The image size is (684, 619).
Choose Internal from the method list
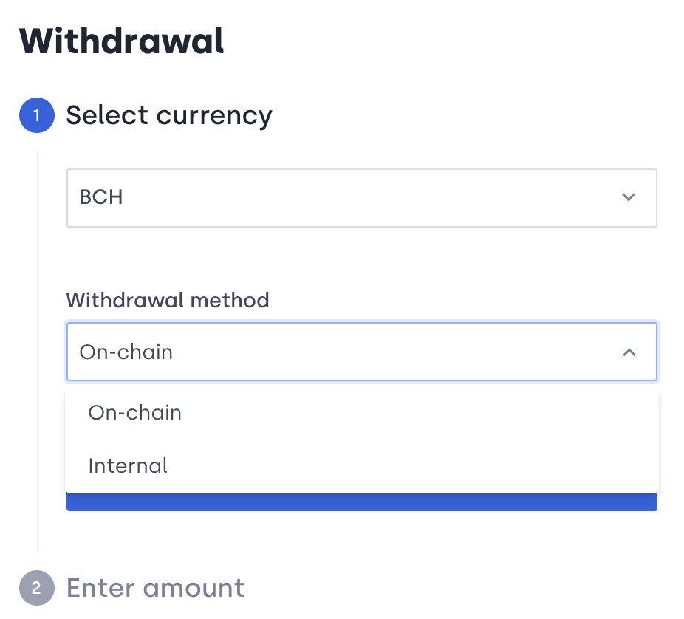point(128,466)
